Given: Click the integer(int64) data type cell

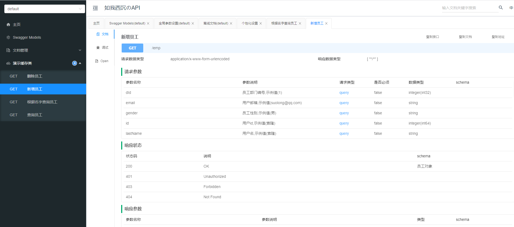Looking at the screenshot, I should pyautogui.click(x=420, y=123).
